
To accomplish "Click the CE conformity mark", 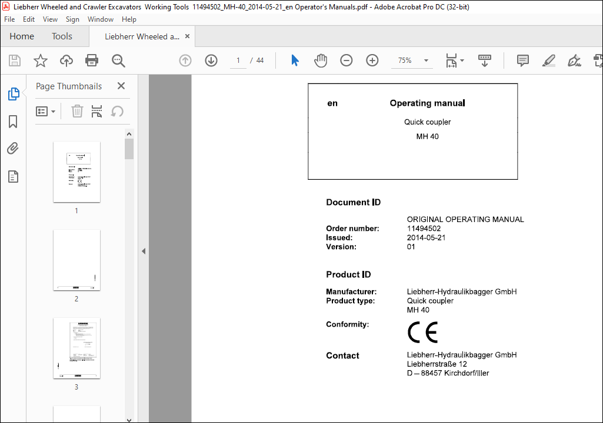I will pyautogui.click(x=422, y=333).
